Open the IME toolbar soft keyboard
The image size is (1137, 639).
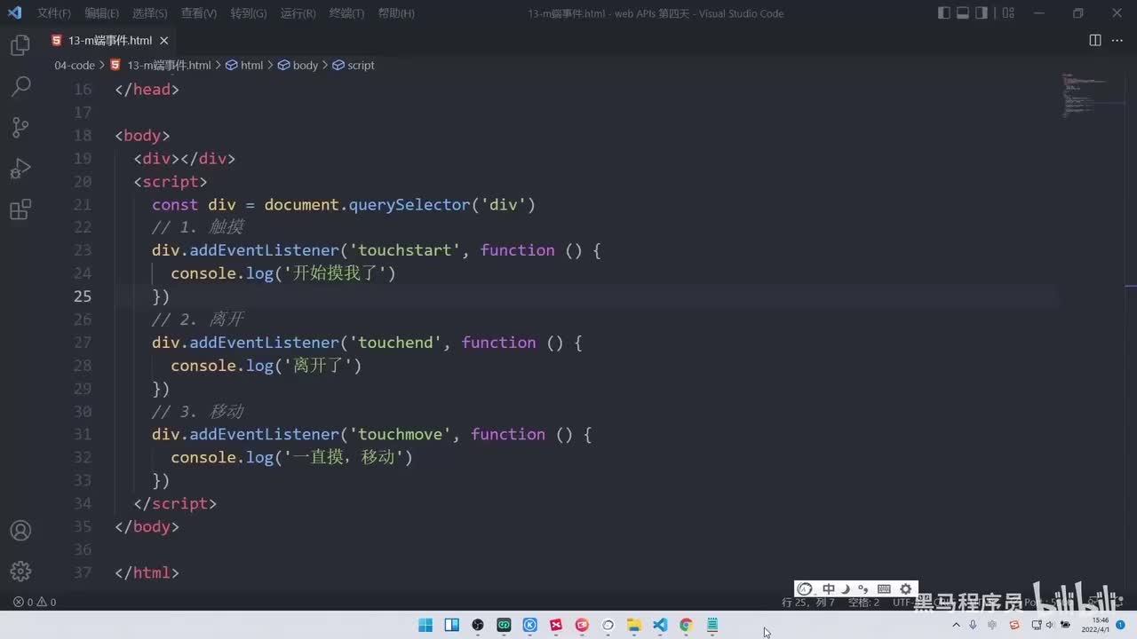(x=884, y=588)
